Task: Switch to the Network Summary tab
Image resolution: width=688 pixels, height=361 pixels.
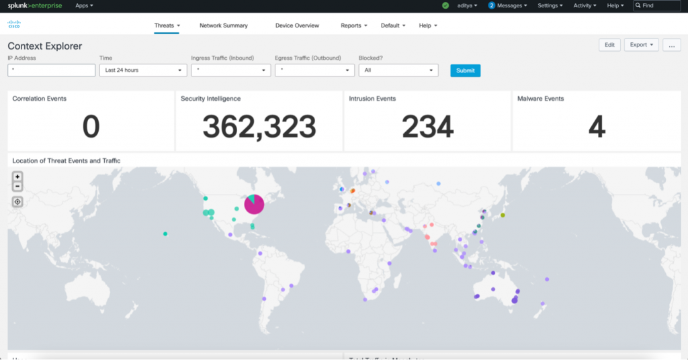Action: 224,25
